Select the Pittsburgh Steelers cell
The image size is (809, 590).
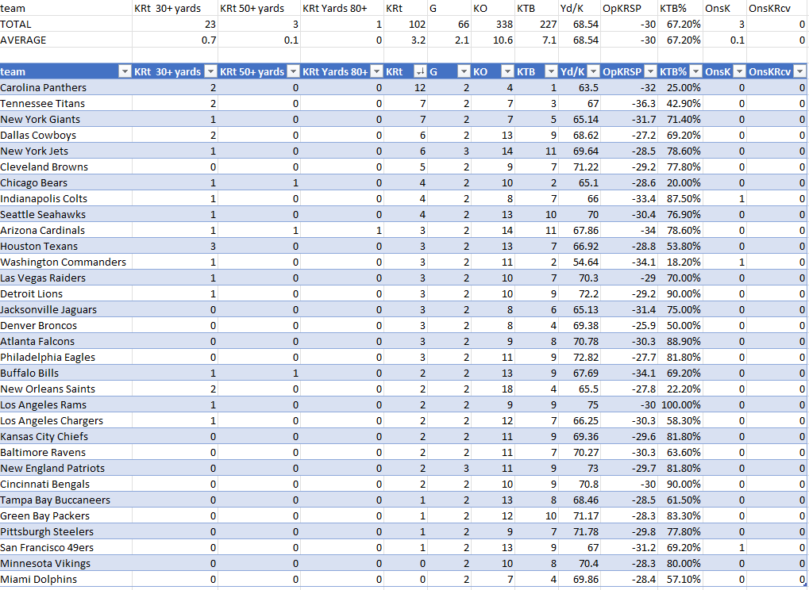coord(66,532)
